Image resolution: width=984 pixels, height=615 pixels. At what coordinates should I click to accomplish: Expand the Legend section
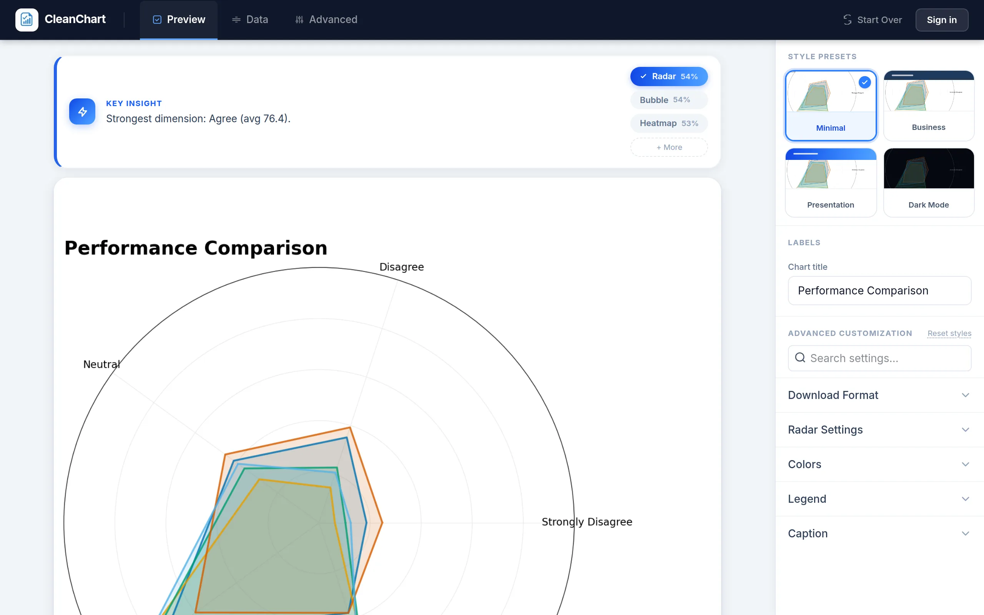(x=879, y=499)
